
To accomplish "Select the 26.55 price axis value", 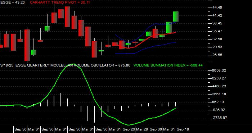I will (x=217, y=55).
